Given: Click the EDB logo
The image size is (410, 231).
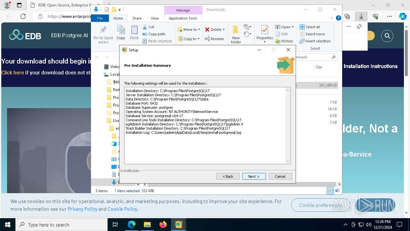Looking at the screenshot, I should click(x=25, y=35).
